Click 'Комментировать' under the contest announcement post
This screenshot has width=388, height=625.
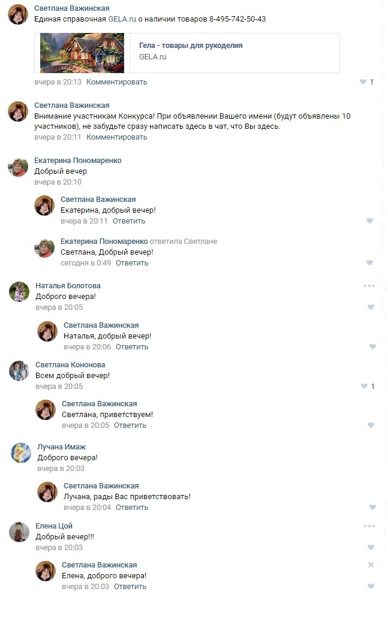(116, 137)
